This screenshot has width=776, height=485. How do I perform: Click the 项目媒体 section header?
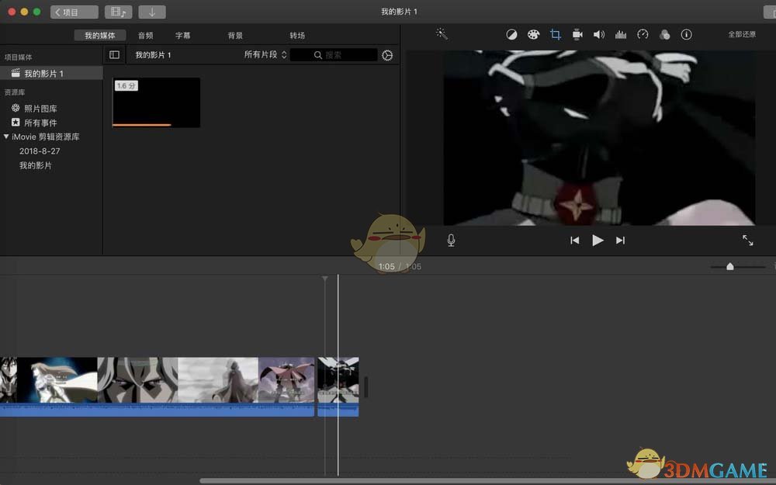(x=19, y=57)
